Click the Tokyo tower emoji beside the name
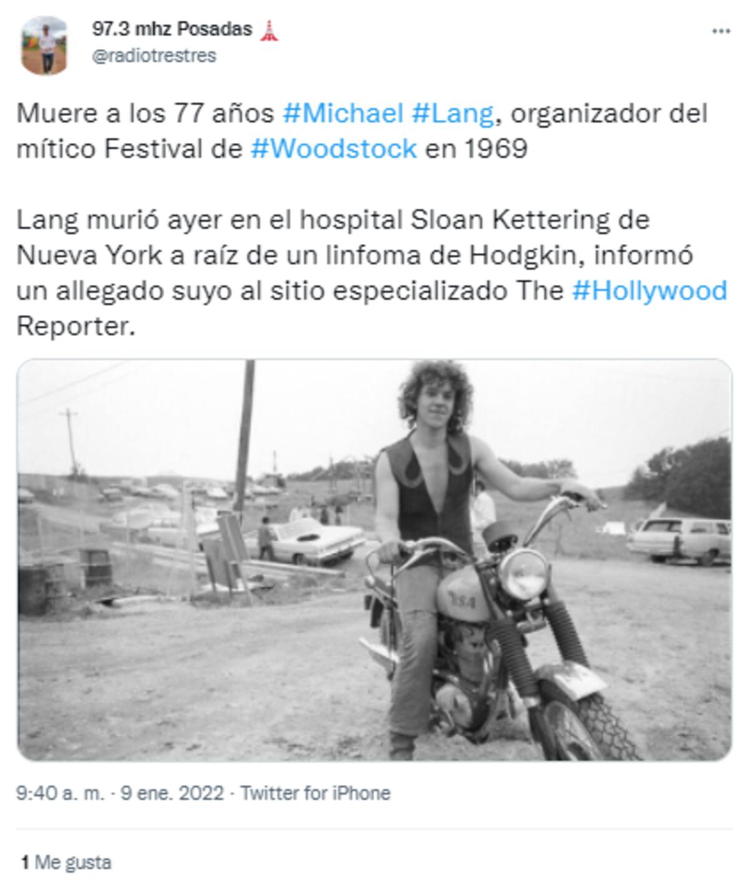749x885 pixels. coord(269,29)
